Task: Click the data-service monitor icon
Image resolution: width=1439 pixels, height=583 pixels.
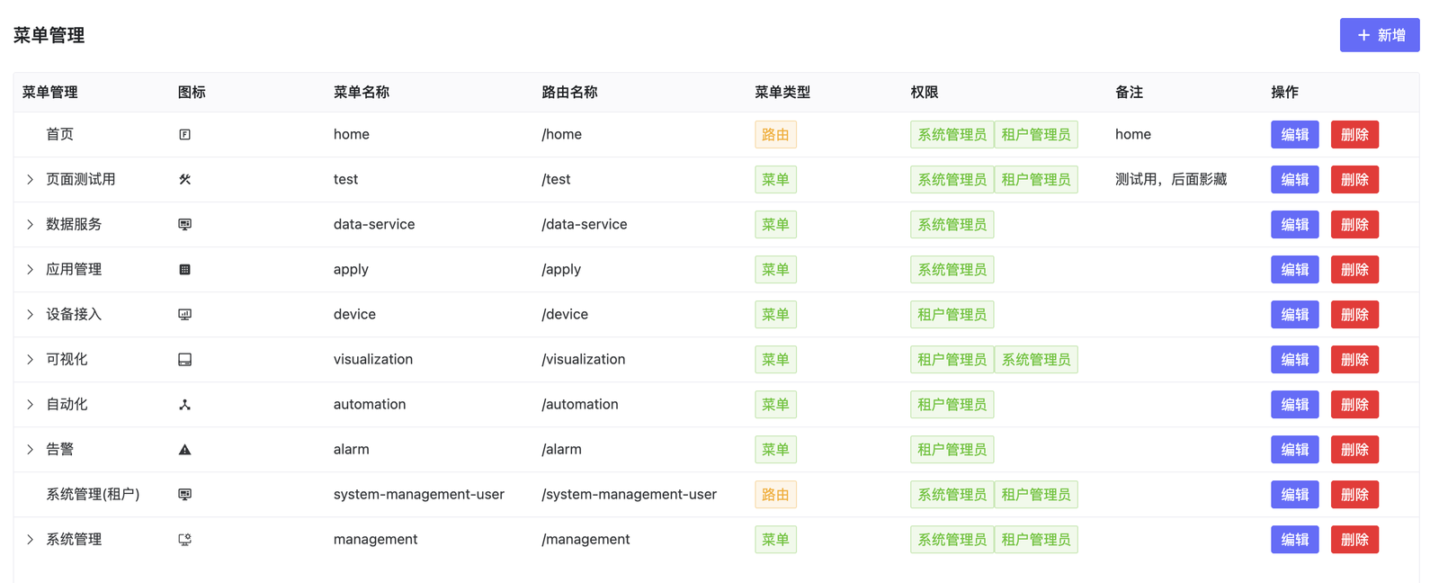Action: click(x=184, y=225)
